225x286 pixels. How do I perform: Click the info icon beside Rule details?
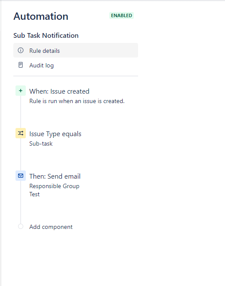coord(21,50)
